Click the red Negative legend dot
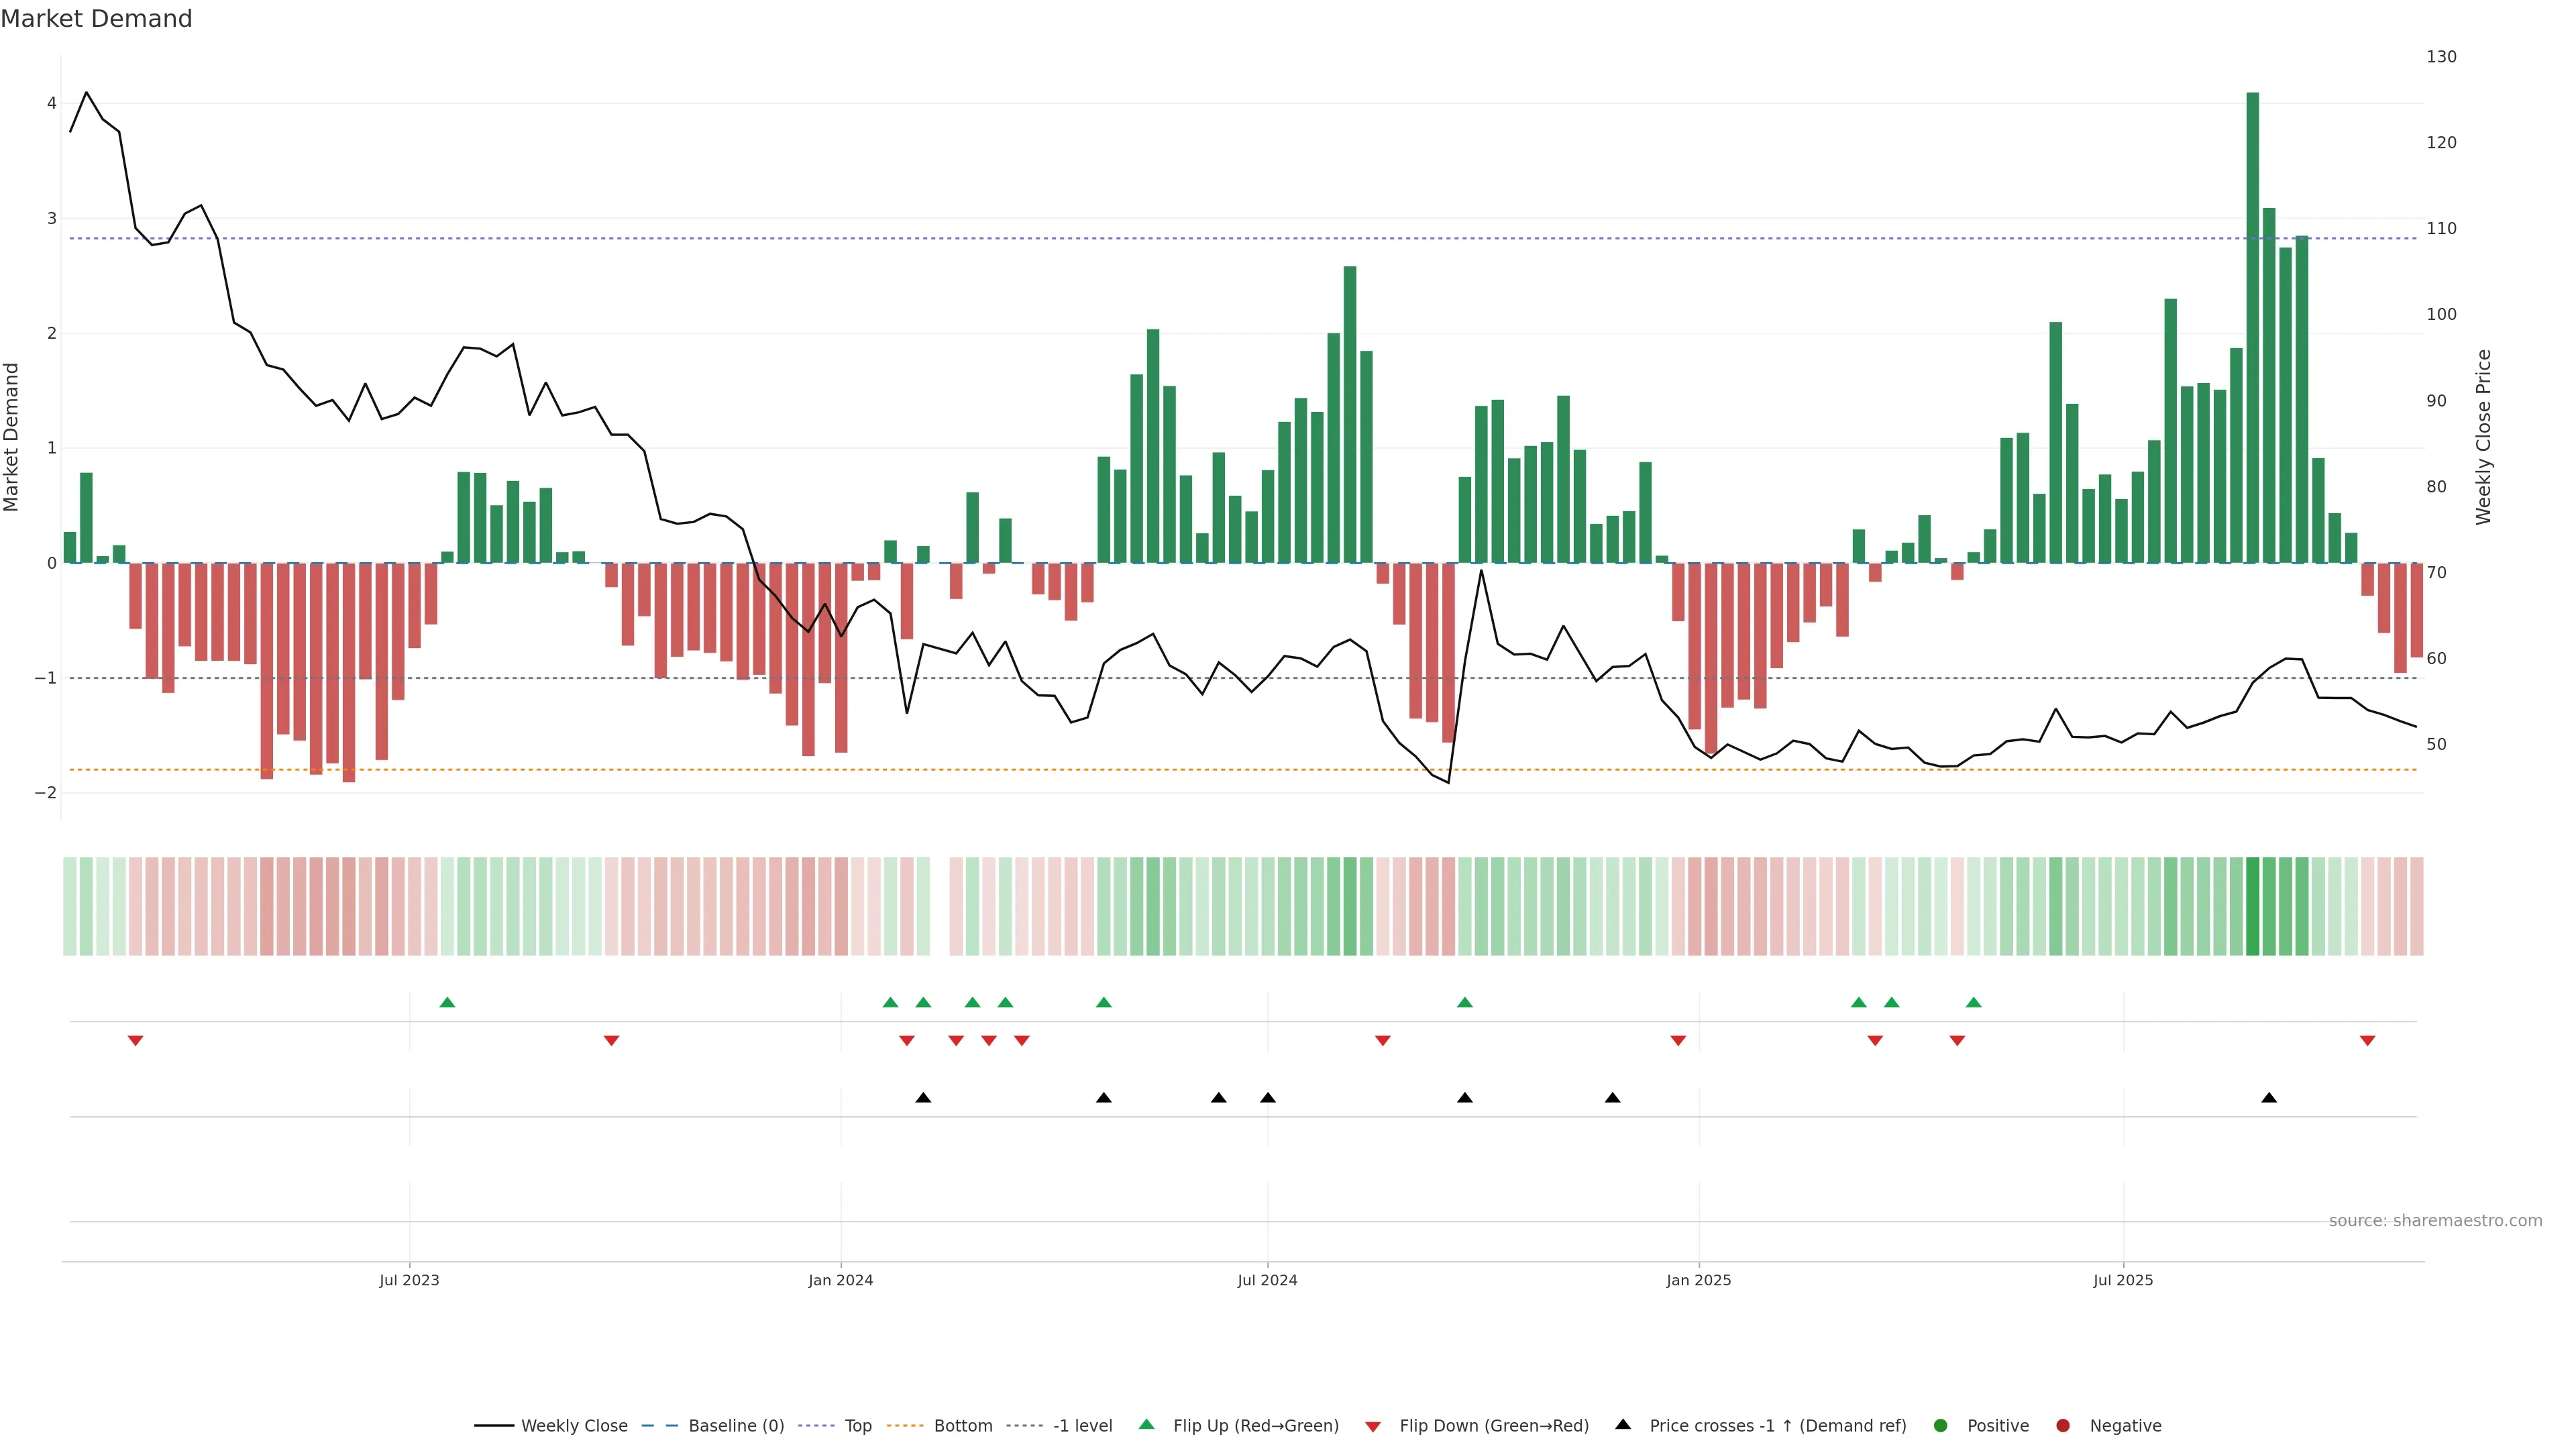 click(x=2063, y=1425)
